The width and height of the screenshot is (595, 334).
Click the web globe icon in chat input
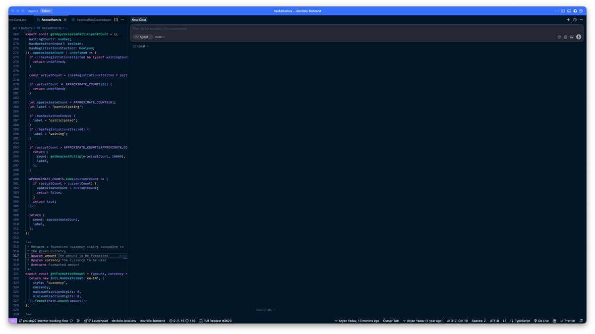pos(565,37)
